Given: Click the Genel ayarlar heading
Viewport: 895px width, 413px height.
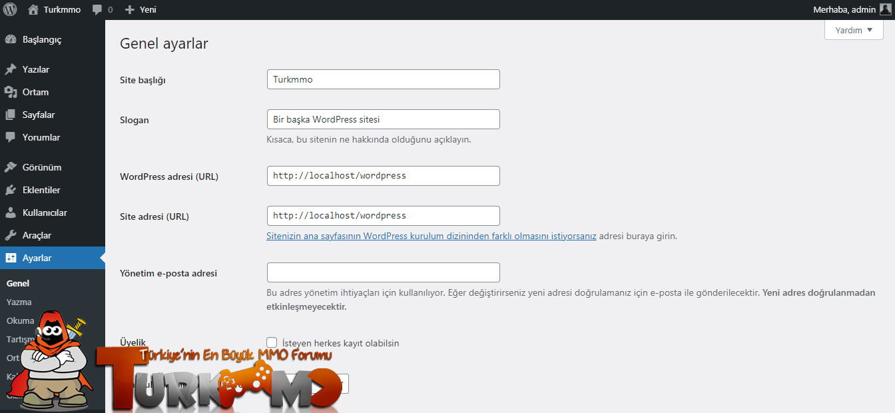Looking at the screenshot, I should [164, 44].
